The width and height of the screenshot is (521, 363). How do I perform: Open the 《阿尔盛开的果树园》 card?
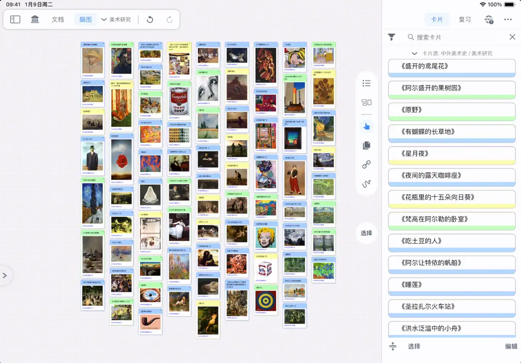click(x=452, y=90)
